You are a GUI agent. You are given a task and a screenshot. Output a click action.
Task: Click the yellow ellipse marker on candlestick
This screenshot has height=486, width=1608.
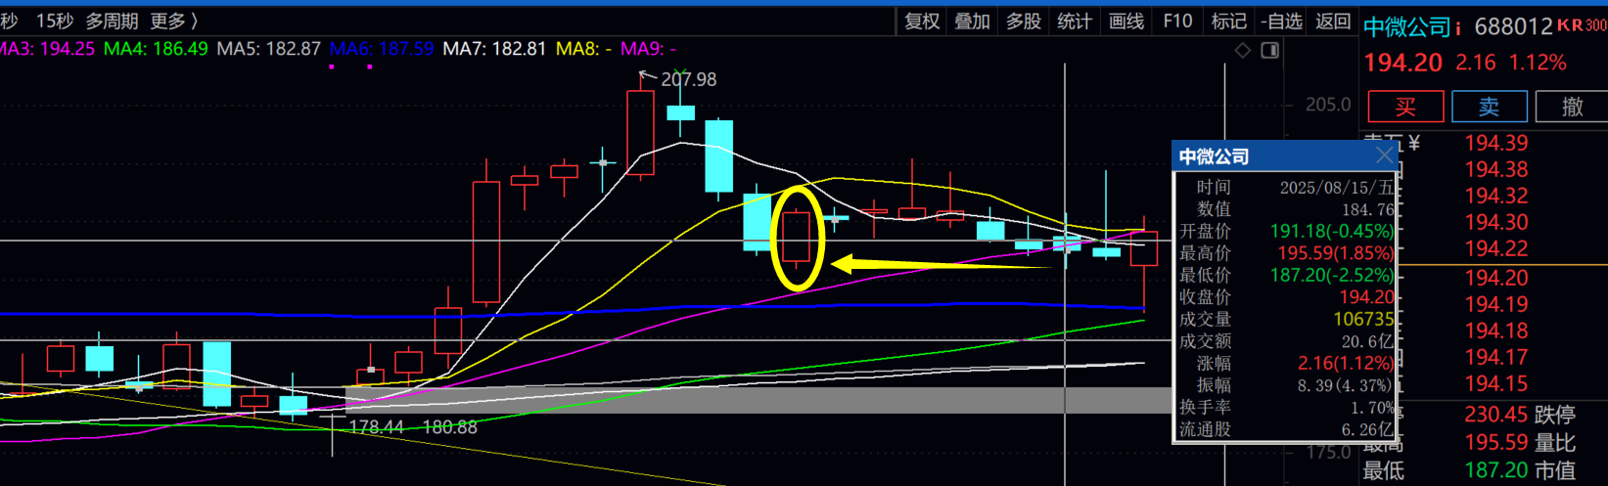[799, 238]
